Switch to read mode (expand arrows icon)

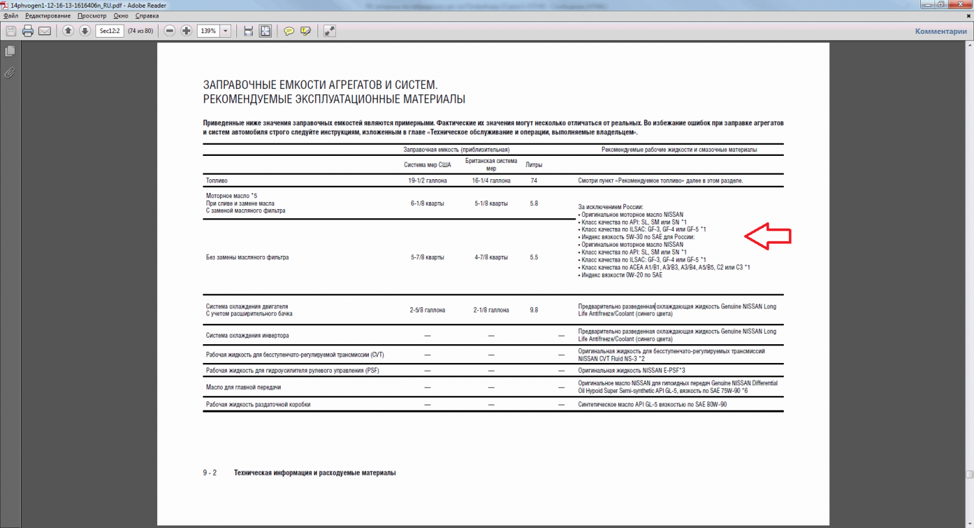point(330,31)
